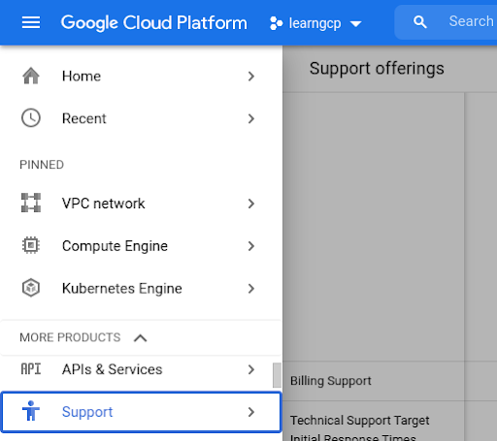Click the VPC network icon
Image resolution: width=497 pixels, height=441 pixels.
tap(31, 203)
